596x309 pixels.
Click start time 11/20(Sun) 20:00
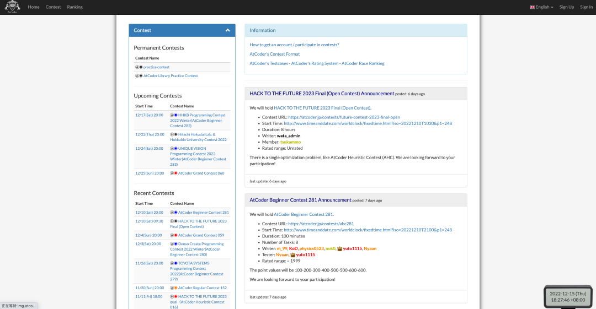(150, 288)
